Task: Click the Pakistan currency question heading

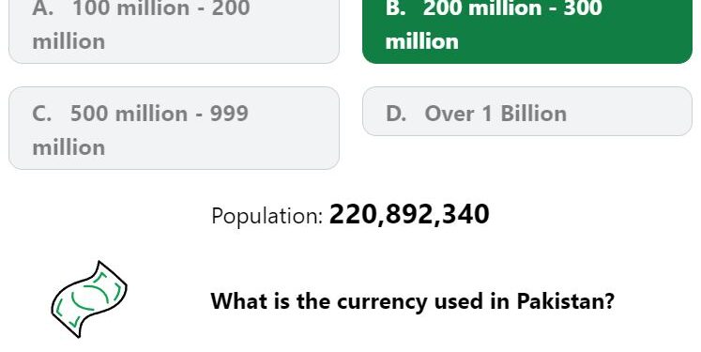Action: [412, 301]
